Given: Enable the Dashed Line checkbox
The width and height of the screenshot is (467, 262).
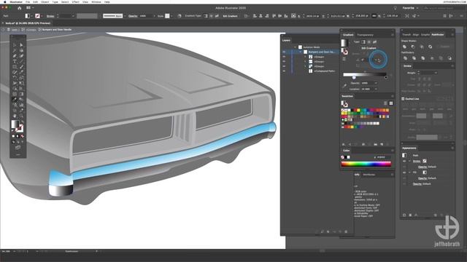Looking at the screenshot, I should click(403, 99).
